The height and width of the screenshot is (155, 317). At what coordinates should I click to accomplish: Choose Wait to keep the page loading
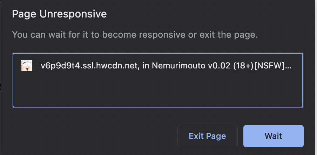tap(273, 136)
